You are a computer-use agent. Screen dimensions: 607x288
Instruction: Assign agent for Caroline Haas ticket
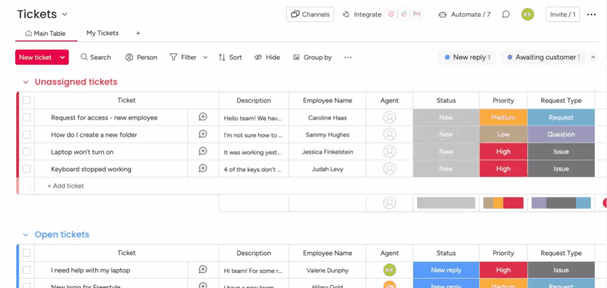tap(390, 117)
